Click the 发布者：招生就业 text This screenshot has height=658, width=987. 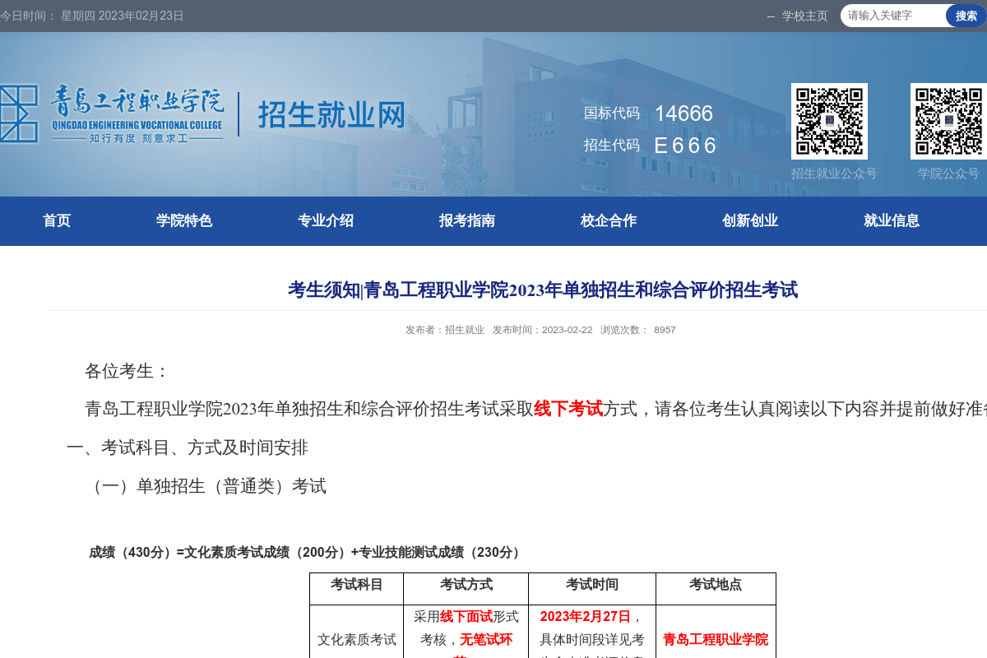(444, 330)
